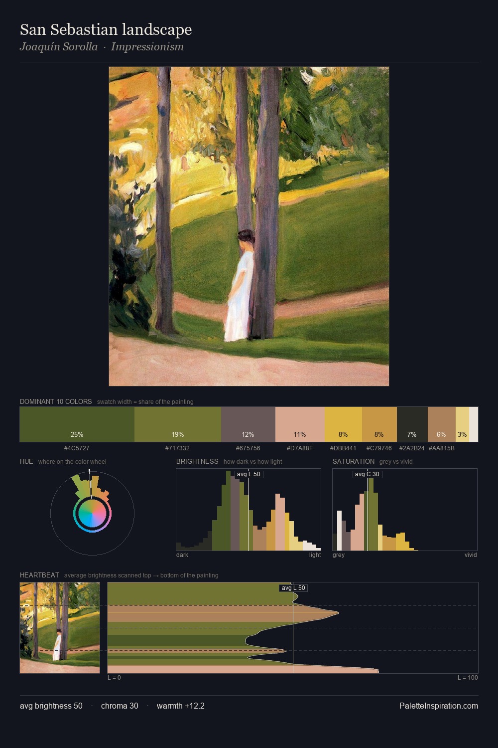
Task: Select the #2A2B24 near-black swatch at 7%
Action: (412, 424)
